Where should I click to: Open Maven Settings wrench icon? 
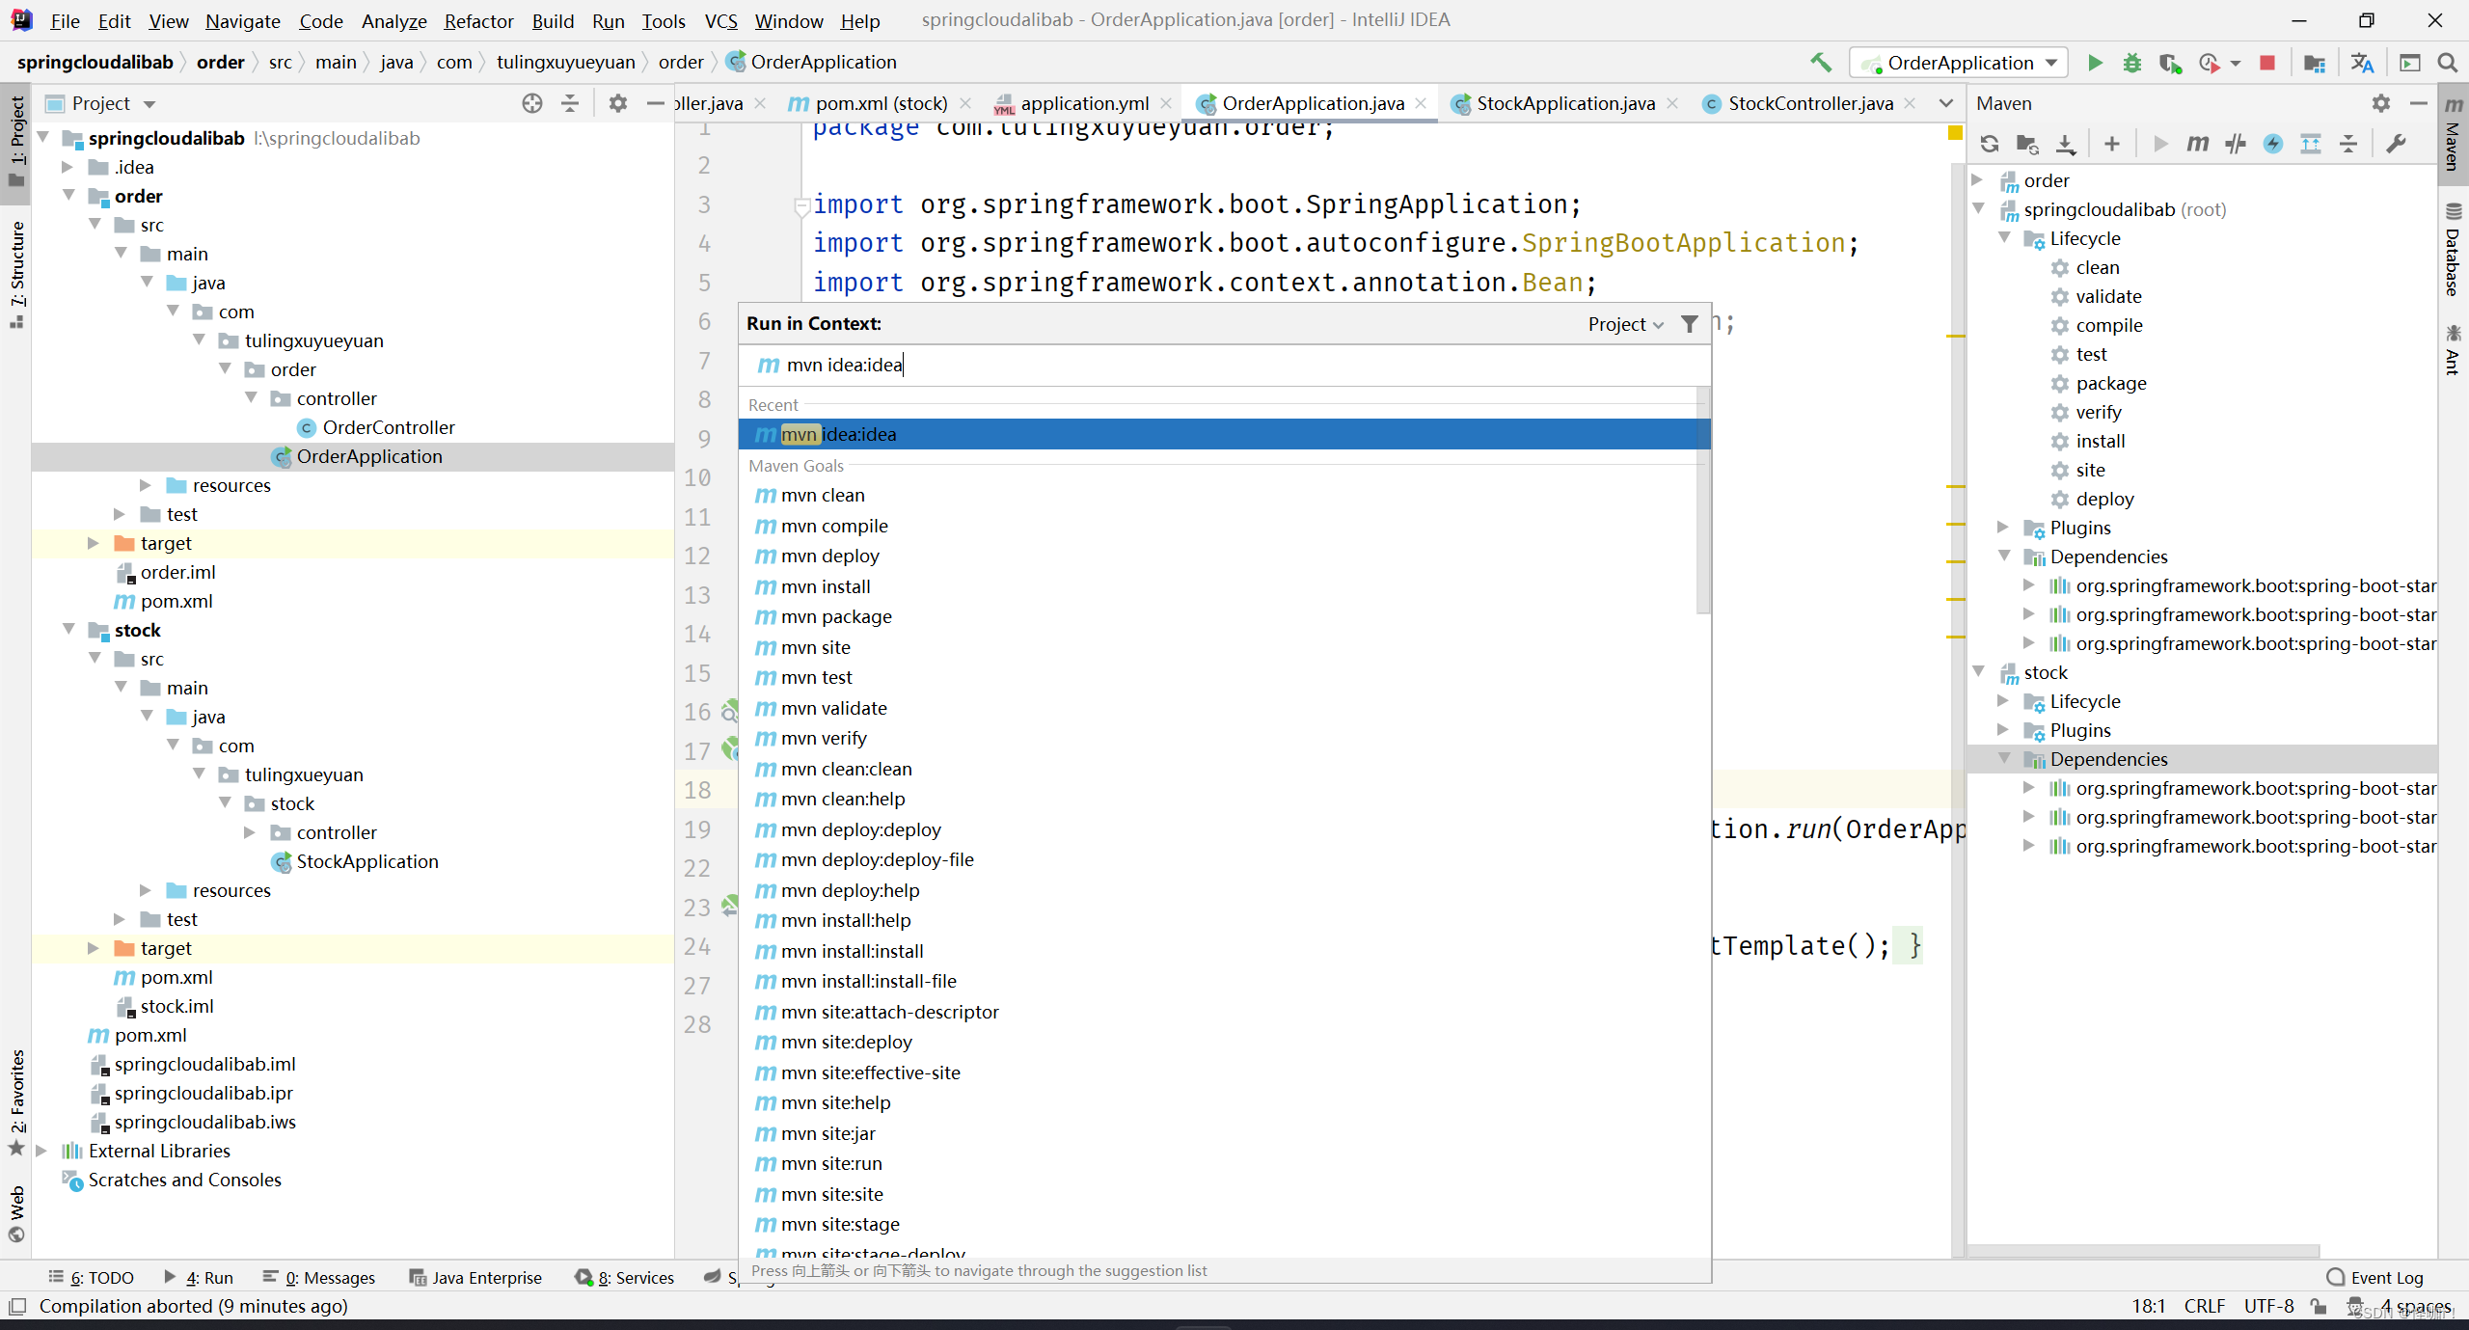(x=2397, y=144)
